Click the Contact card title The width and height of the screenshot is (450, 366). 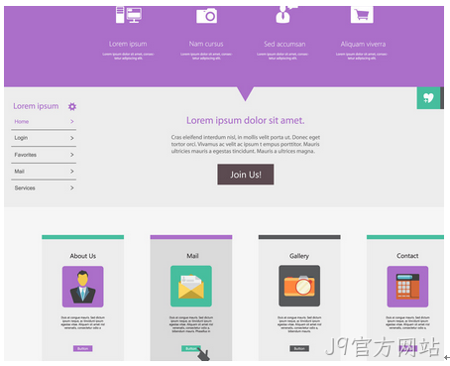coord(407,256)
